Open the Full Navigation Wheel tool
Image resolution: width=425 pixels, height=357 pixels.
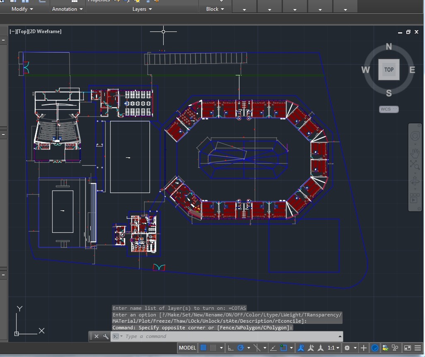(x=415, y=136)
